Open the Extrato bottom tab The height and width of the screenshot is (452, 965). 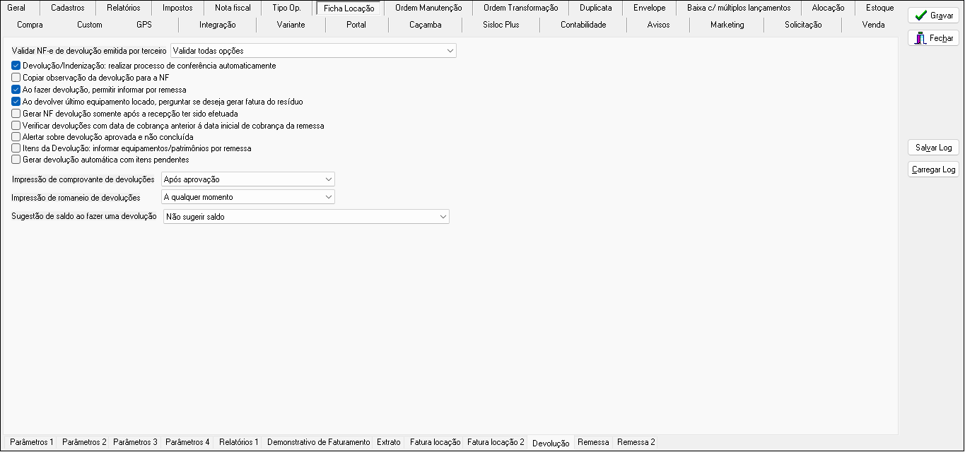388,442
